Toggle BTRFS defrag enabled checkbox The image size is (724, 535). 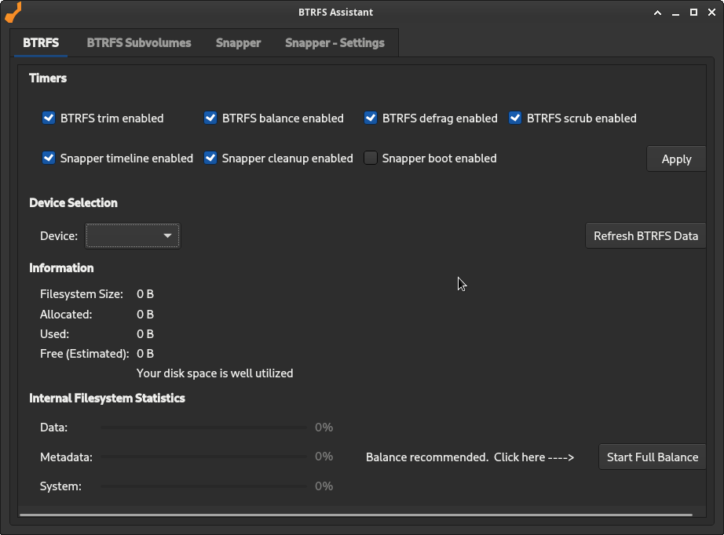pos(371,118)
